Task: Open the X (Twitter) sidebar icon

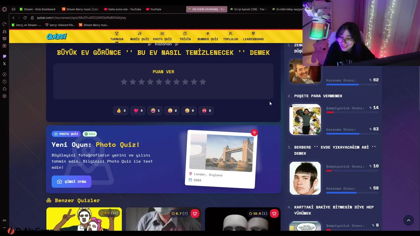Action: point(4,64)
